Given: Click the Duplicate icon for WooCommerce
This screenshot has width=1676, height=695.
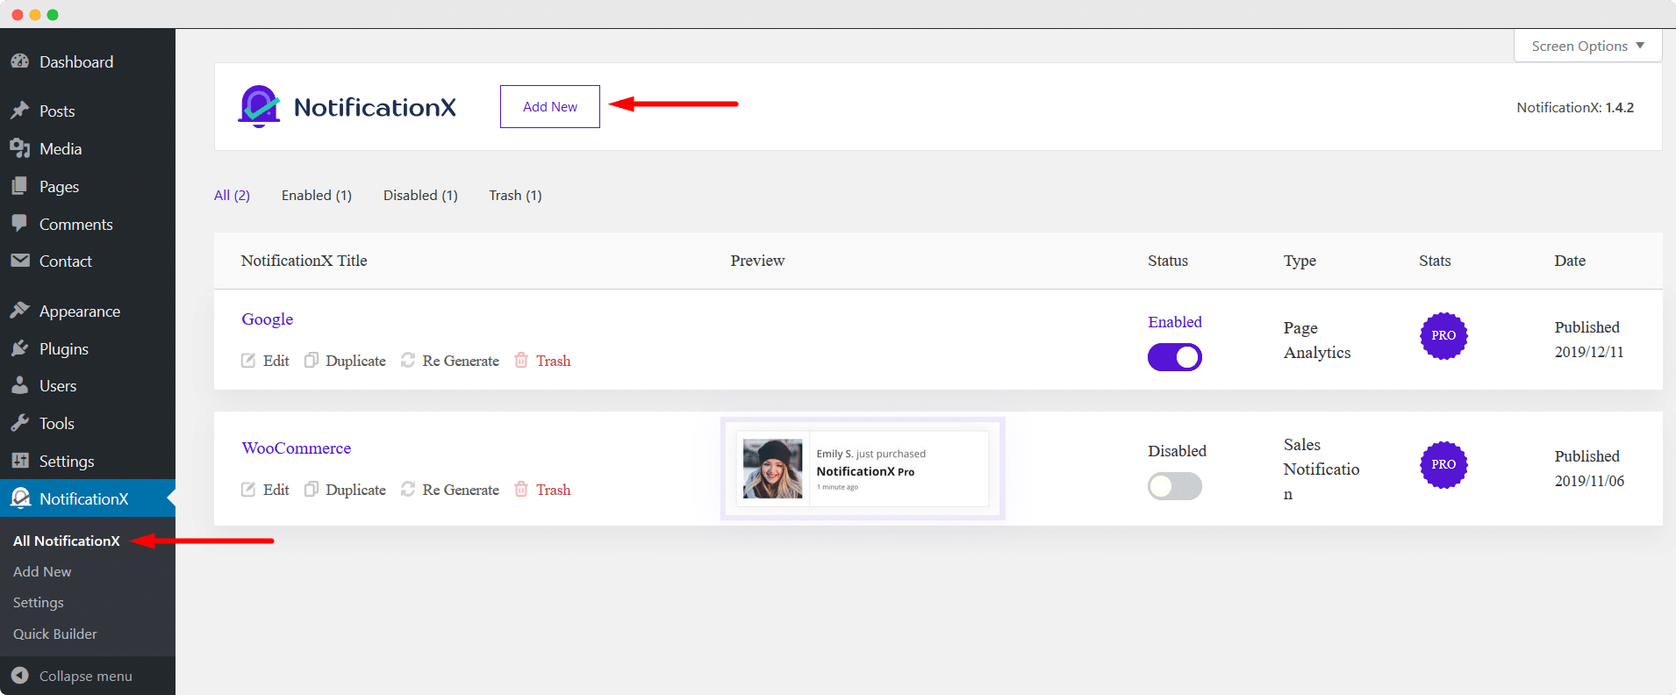Looking at the screenshot, I should point(312,490).
